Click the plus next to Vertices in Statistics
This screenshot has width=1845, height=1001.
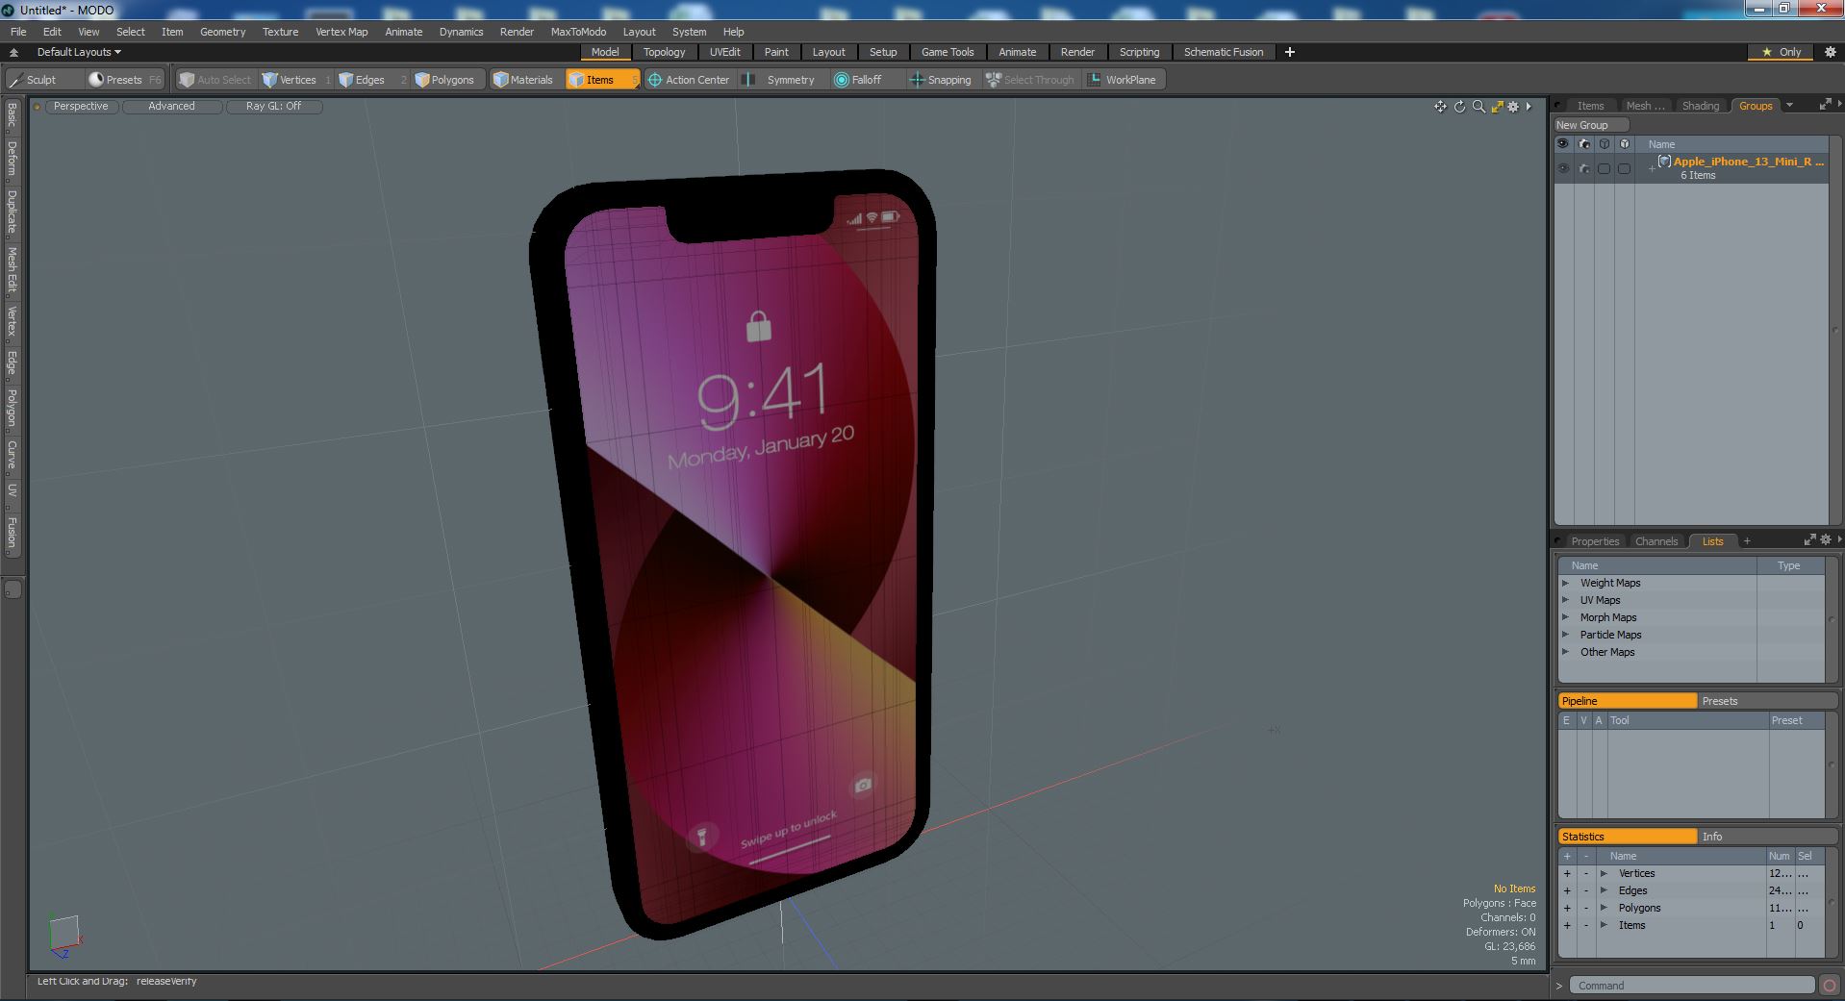1567,874
